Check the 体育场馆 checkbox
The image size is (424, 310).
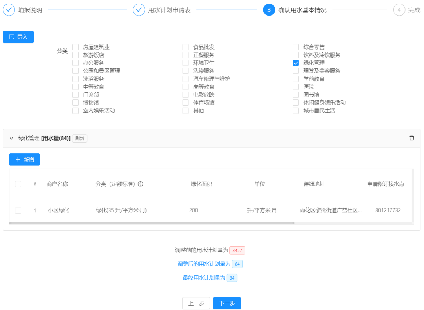click(x=186, y=103)
